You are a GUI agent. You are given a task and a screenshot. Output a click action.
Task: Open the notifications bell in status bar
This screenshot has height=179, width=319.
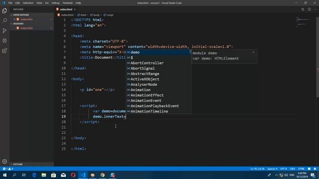[315, 169]
